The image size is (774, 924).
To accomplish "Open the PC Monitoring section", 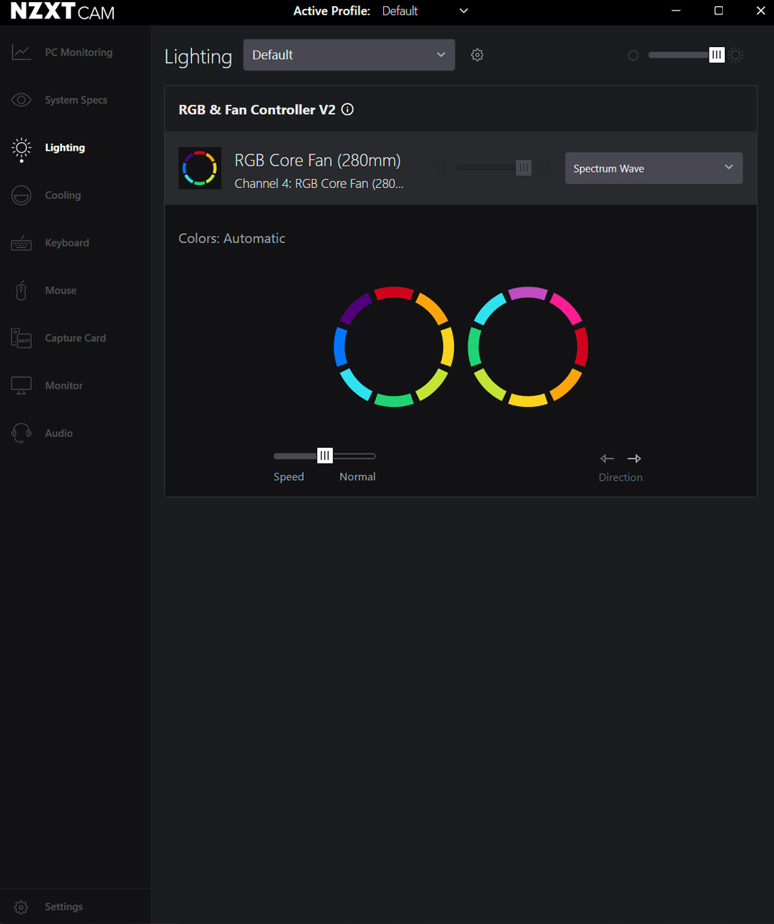I will coord(75,53).
